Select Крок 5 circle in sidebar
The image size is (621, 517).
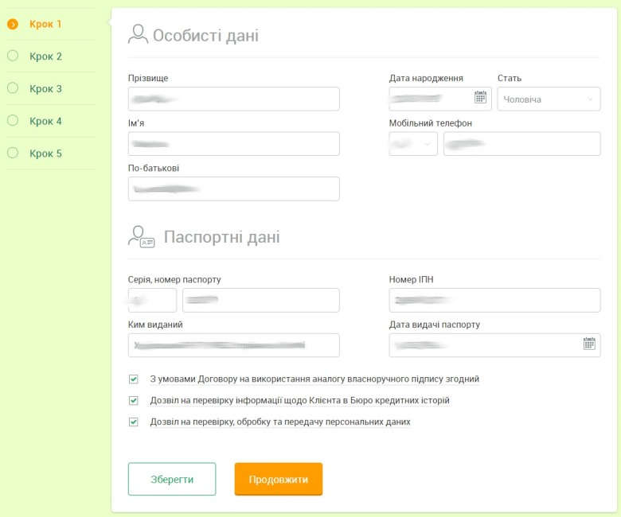13,153
